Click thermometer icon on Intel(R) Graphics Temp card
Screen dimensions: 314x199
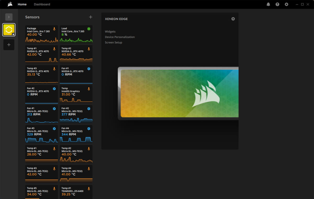(x=89, y=89)
